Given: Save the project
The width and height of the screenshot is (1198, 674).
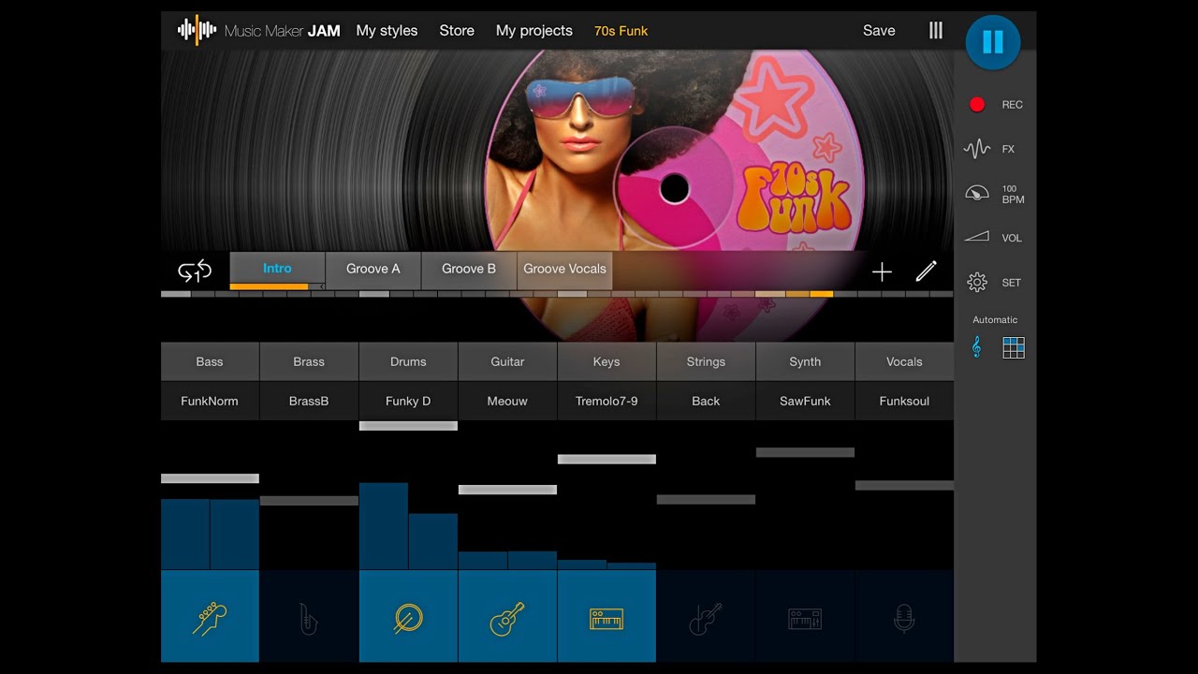Looking at the screenshot, I should pyautogui.click(x=879, y=31).
